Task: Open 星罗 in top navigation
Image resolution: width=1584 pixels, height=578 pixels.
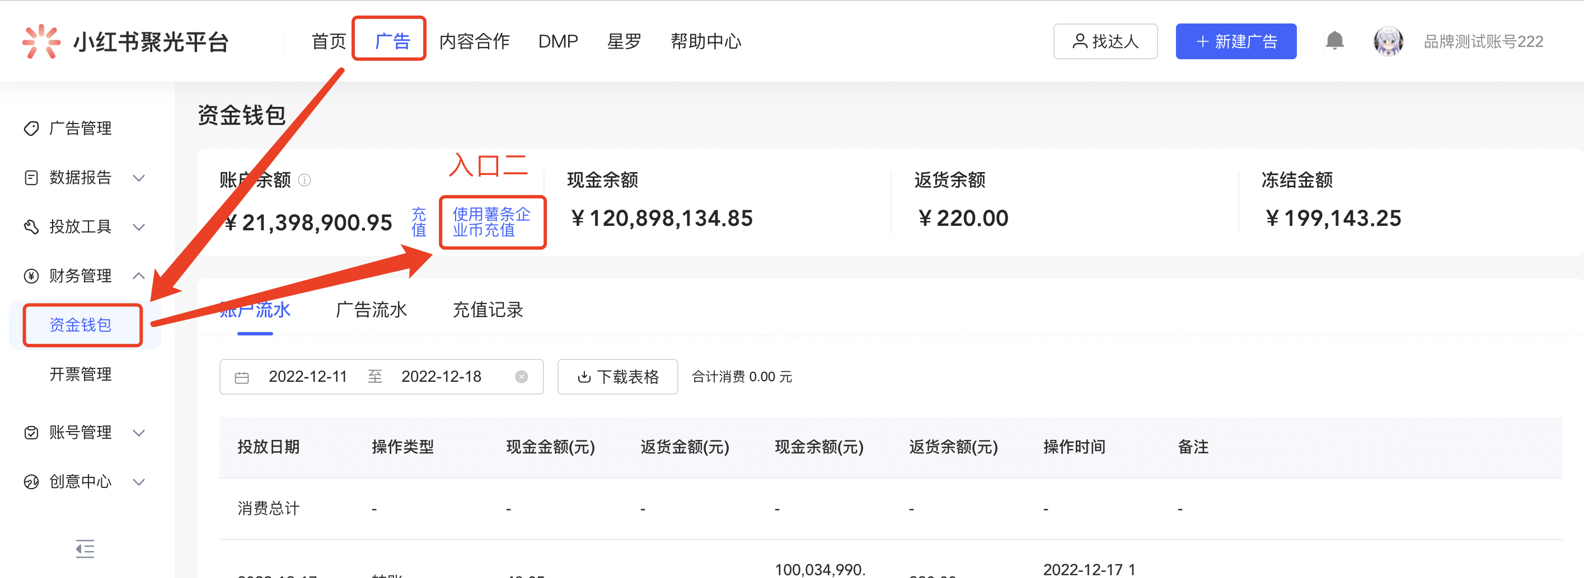Action: (x=624, y=41)
